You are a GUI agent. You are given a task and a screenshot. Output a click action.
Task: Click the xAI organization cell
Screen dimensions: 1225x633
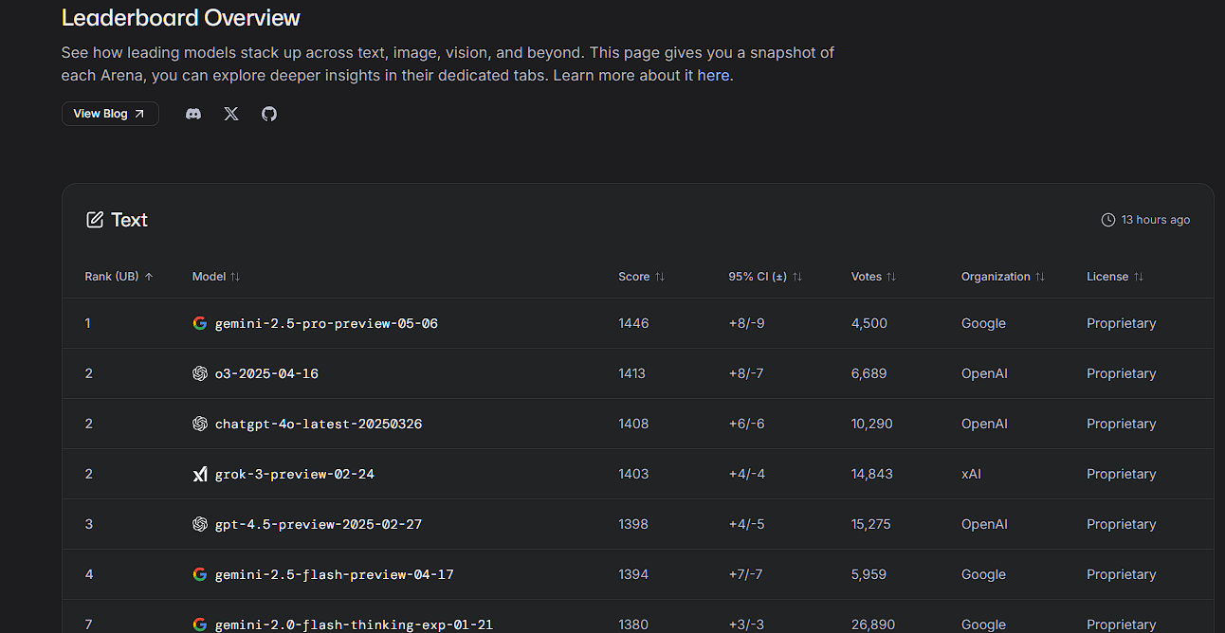(971, 474)
